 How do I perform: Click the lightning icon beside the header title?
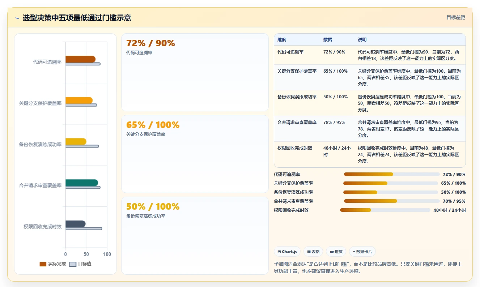[17, 18]
